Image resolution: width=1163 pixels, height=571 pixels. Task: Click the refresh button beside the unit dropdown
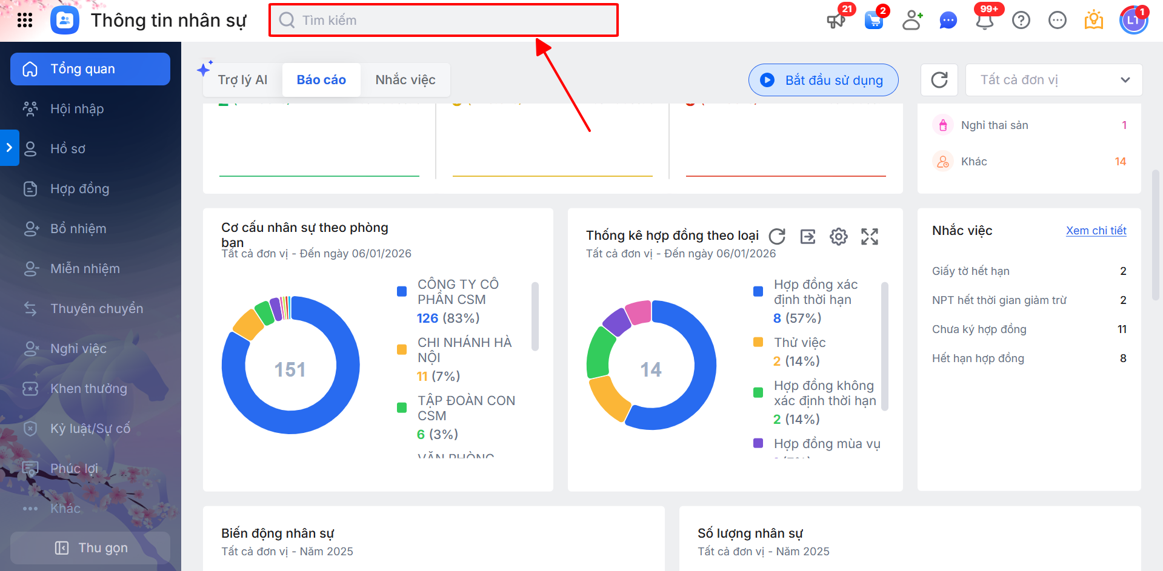click(x=939, y=80)
